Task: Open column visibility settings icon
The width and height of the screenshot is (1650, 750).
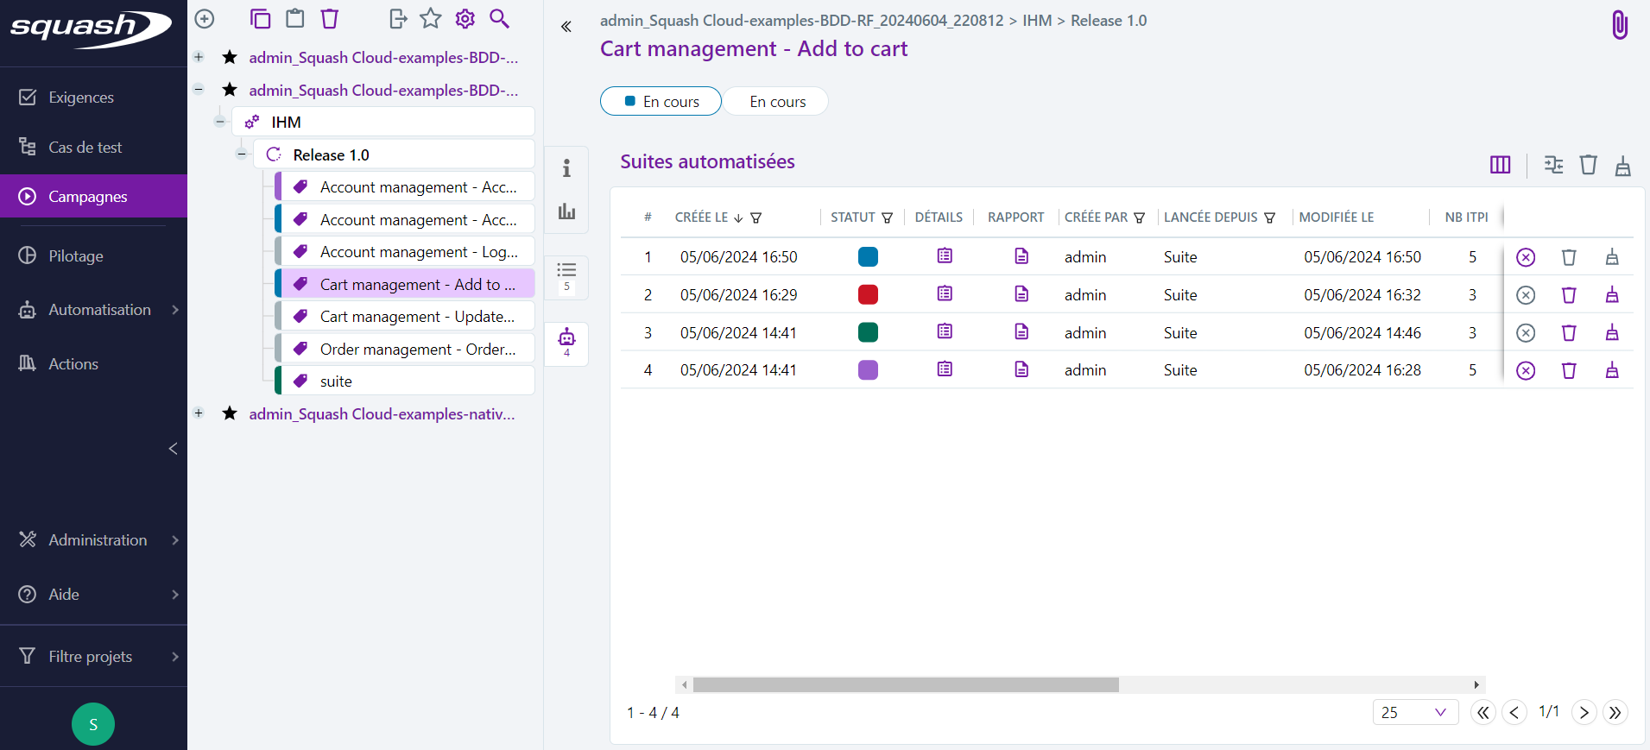Action: [x=1500, y=165]
